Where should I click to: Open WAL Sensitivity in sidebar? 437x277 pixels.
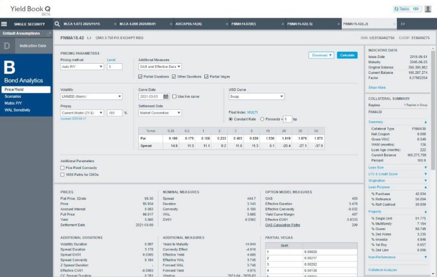coord(17,110)
